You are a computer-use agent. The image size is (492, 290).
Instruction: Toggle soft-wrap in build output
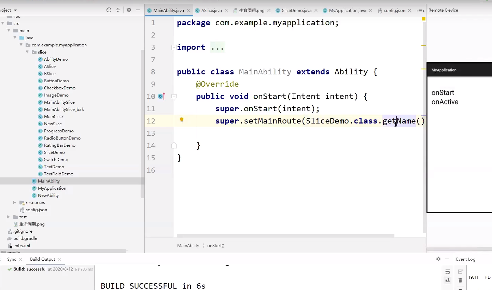pos(448,272)
